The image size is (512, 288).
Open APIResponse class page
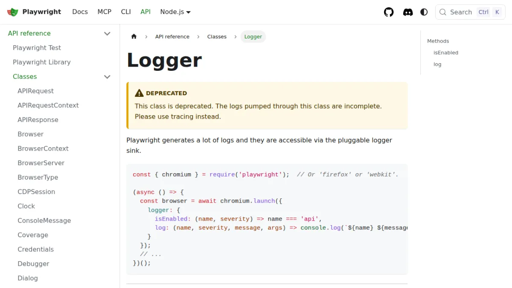(x=38, y=120)
